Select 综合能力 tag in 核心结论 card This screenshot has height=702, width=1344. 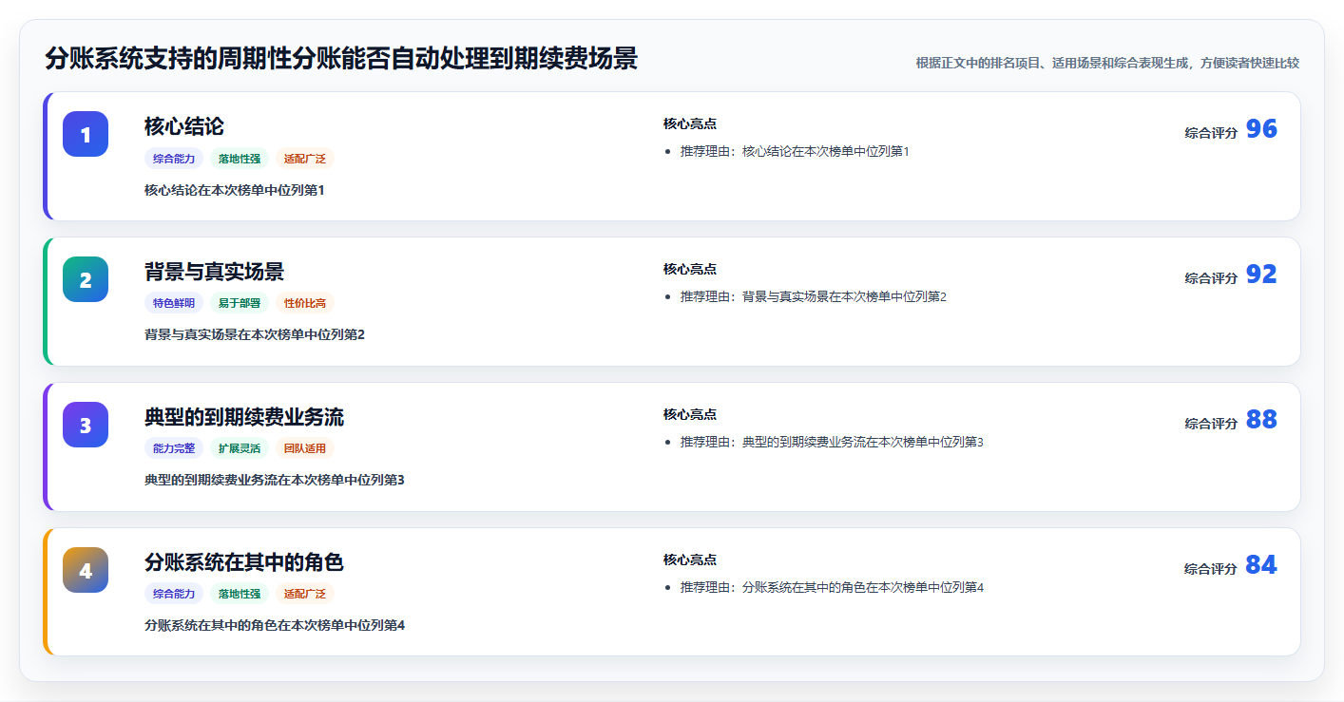(x=174, y=159)
